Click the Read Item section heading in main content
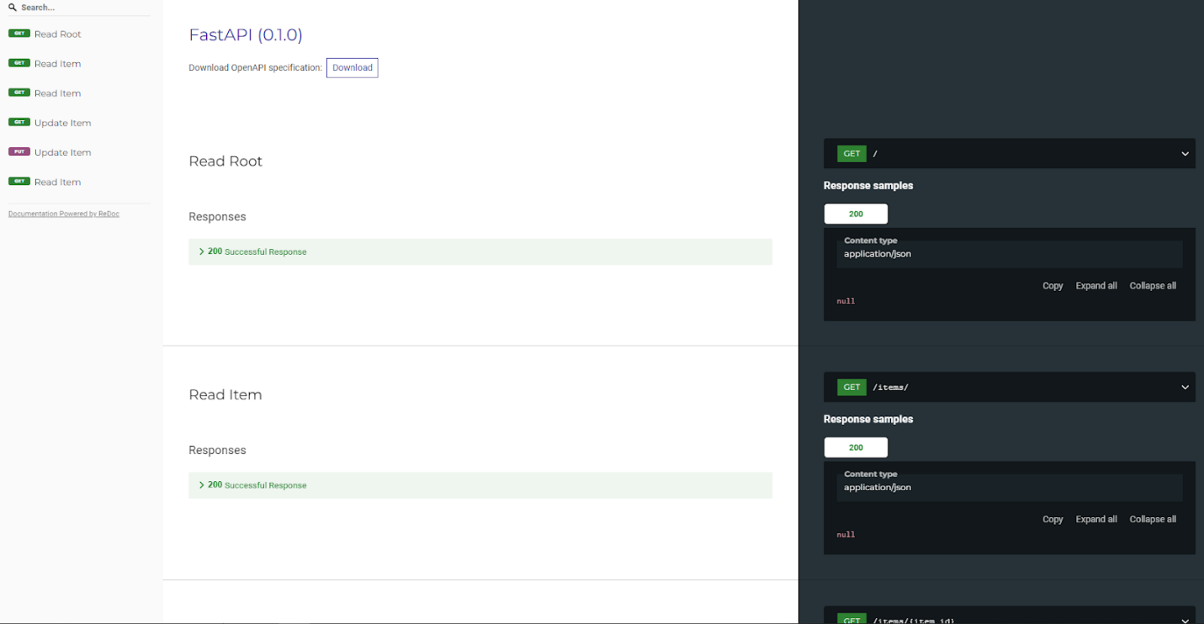This screenshot has height=624, width=1204. [225, 395]
